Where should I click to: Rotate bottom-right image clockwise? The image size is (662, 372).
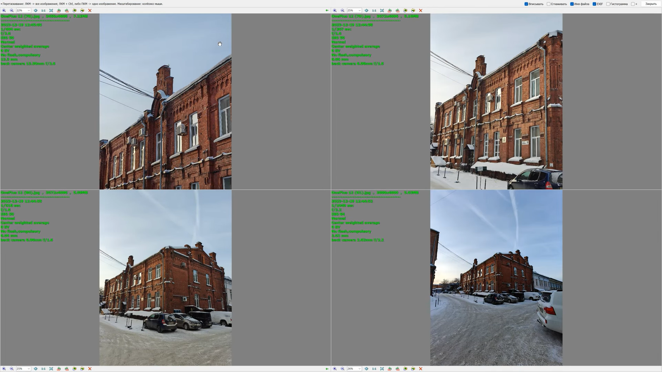[398, 369]
